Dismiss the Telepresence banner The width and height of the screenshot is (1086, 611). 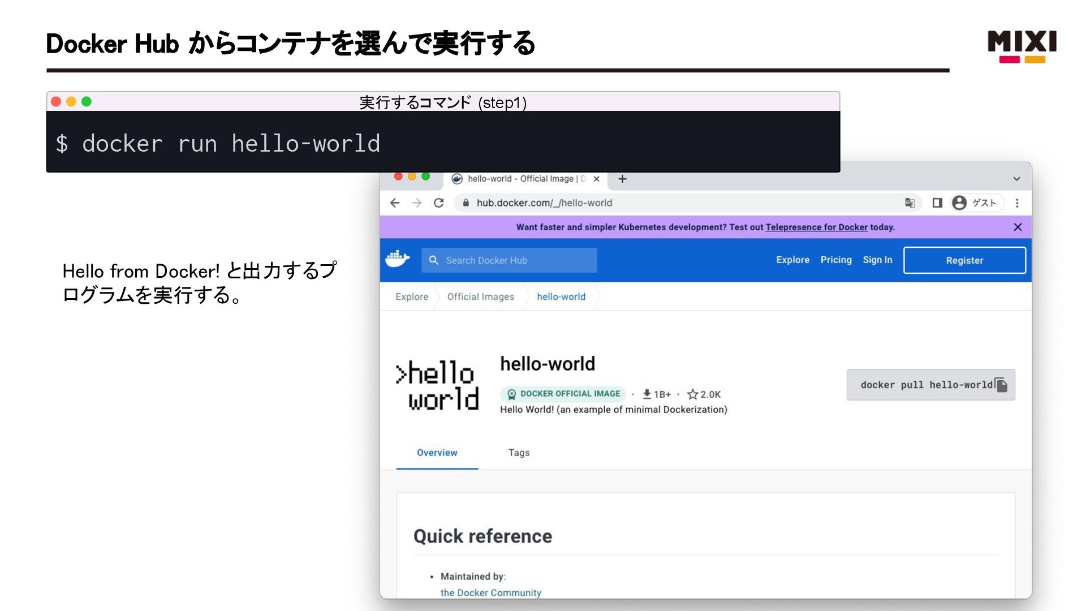pos(1018,227)
